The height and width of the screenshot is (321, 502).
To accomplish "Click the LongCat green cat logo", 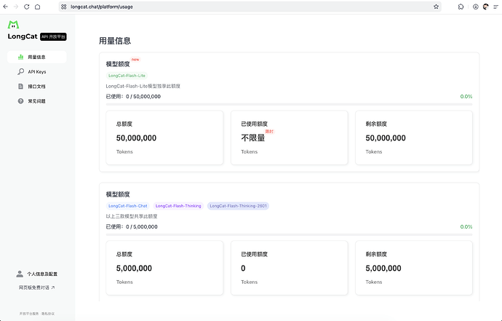I will pyautogui.click(x=13, y=24).
